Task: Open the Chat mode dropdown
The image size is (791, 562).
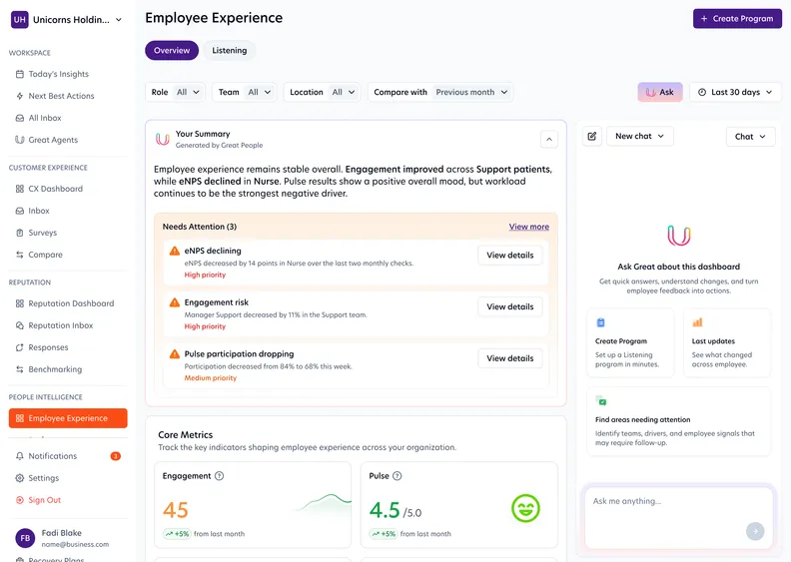Action: click(750, 137)
